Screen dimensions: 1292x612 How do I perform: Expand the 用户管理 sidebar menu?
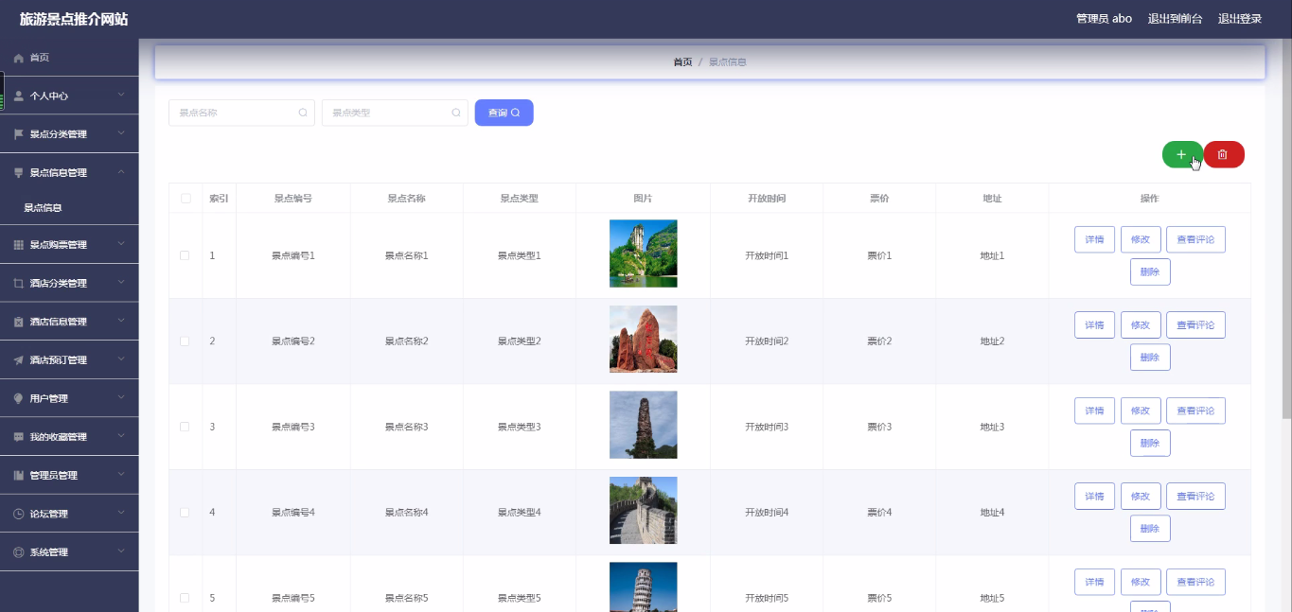(x=69, y=398)
